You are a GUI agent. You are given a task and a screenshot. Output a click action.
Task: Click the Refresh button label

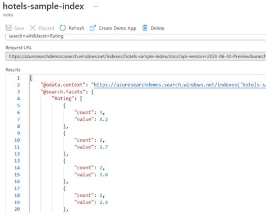[76, 28]
